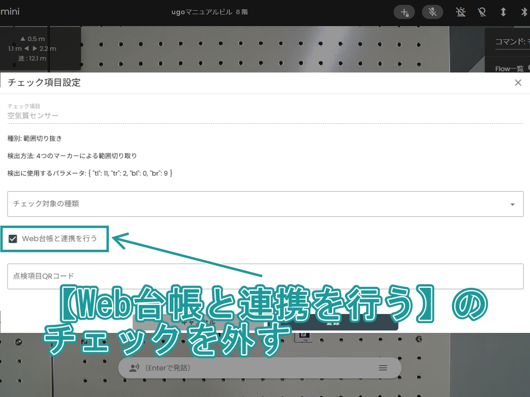Click the speaking-person icon in speech bar
Screen dimensions: 530x397
pyautogui.click(x=134, y=368)
